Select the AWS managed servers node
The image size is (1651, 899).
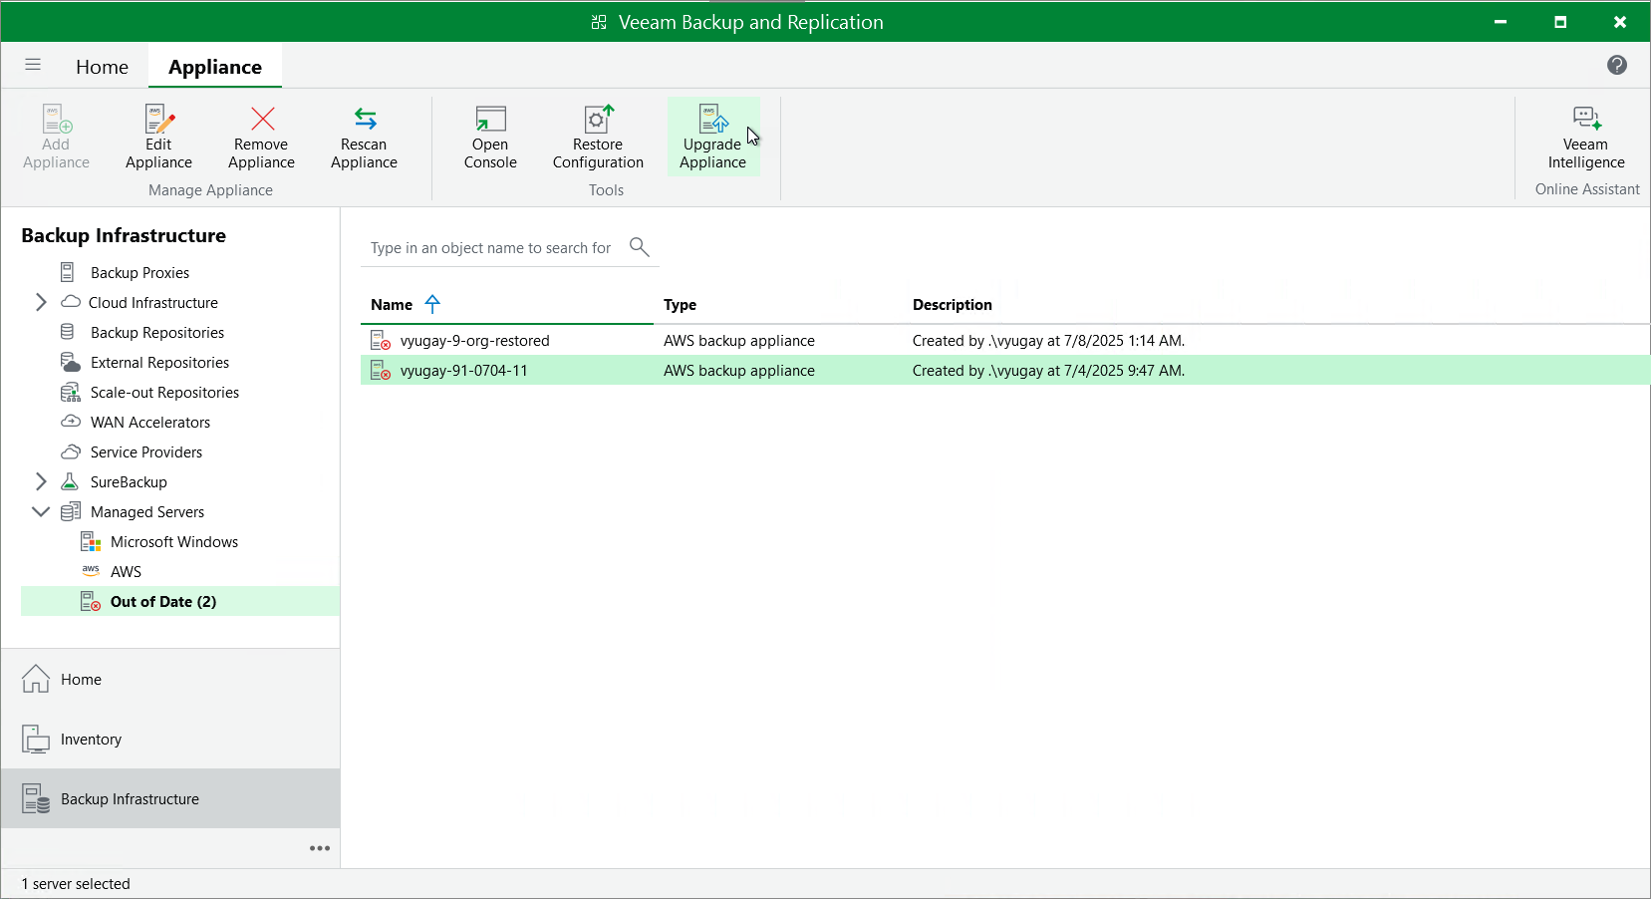[126, 571]
